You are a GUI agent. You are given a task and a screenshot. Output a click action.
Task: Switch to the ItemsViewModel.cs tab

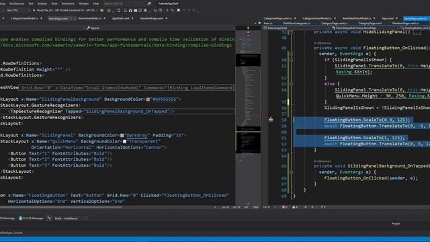click(x=90, y=18)
